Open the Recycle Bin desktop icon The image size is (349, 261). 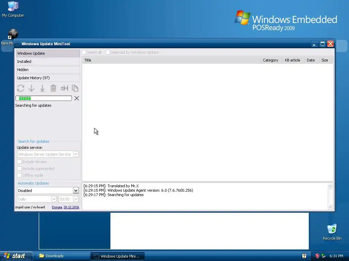click(x=332, y=232)
